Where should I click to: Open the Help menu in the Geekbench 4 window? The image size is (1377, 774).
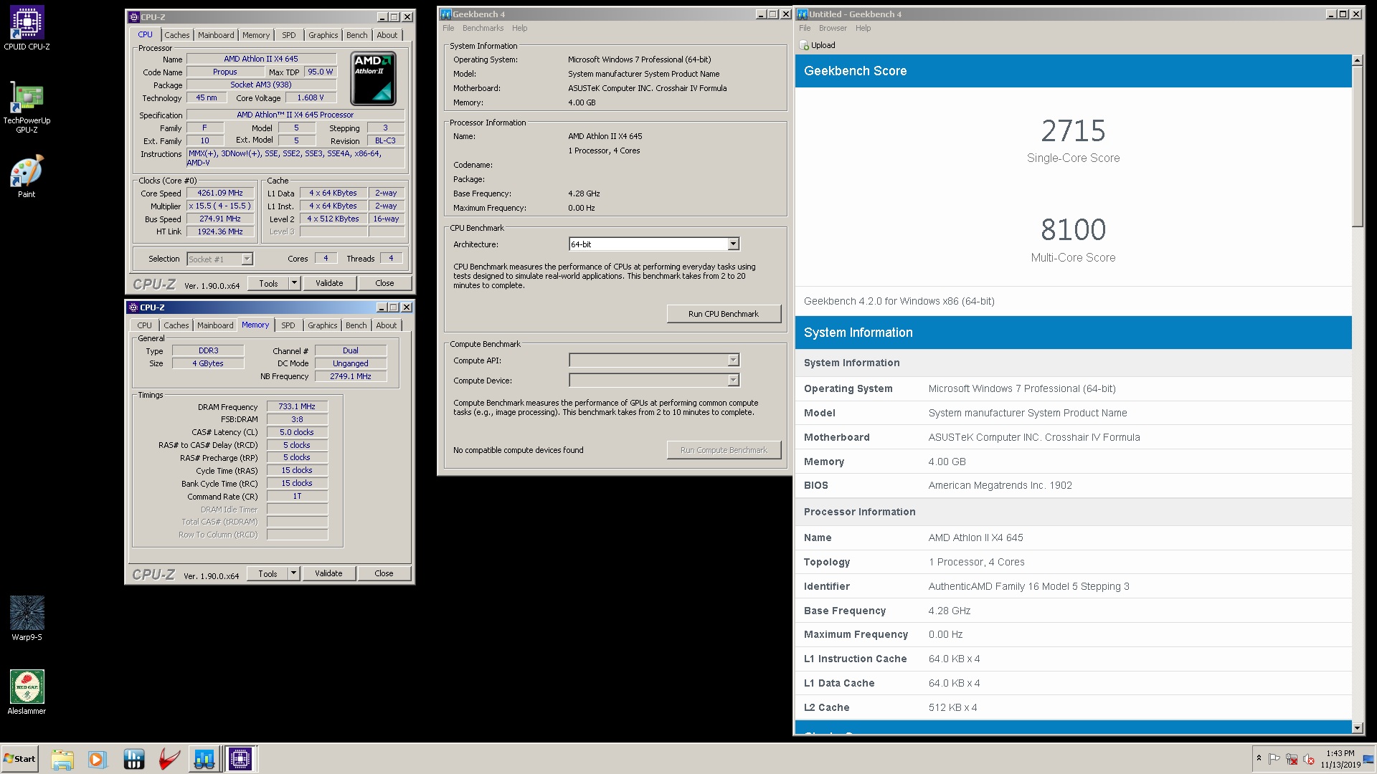click(x=519, y=28)
